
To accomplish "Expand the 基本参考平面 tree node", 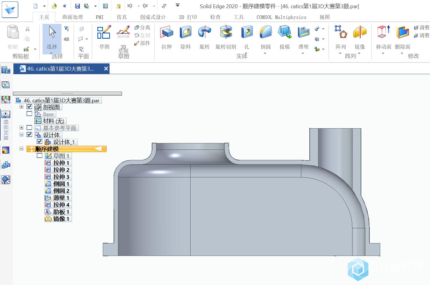I will 21,128.
